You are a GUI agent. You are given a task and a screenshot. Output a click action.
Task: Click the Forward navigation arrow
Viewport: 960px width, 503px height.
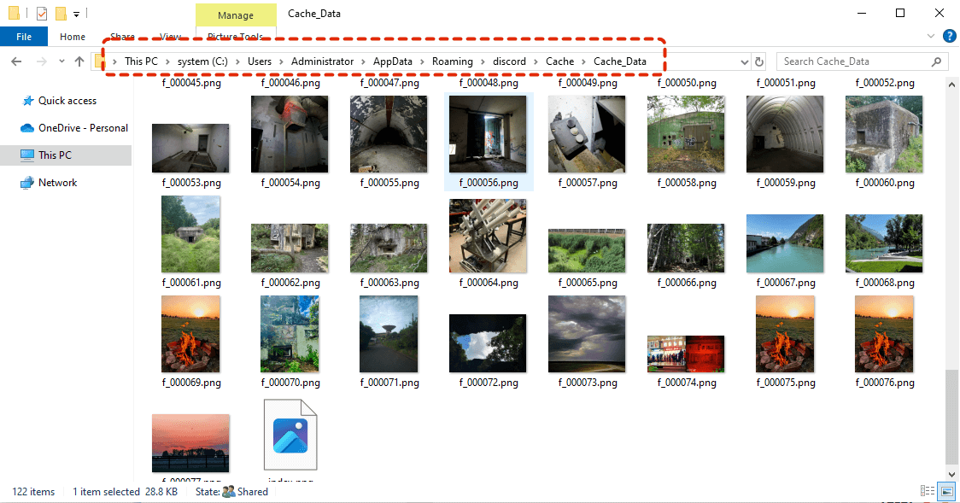click(x=41, y=61)
